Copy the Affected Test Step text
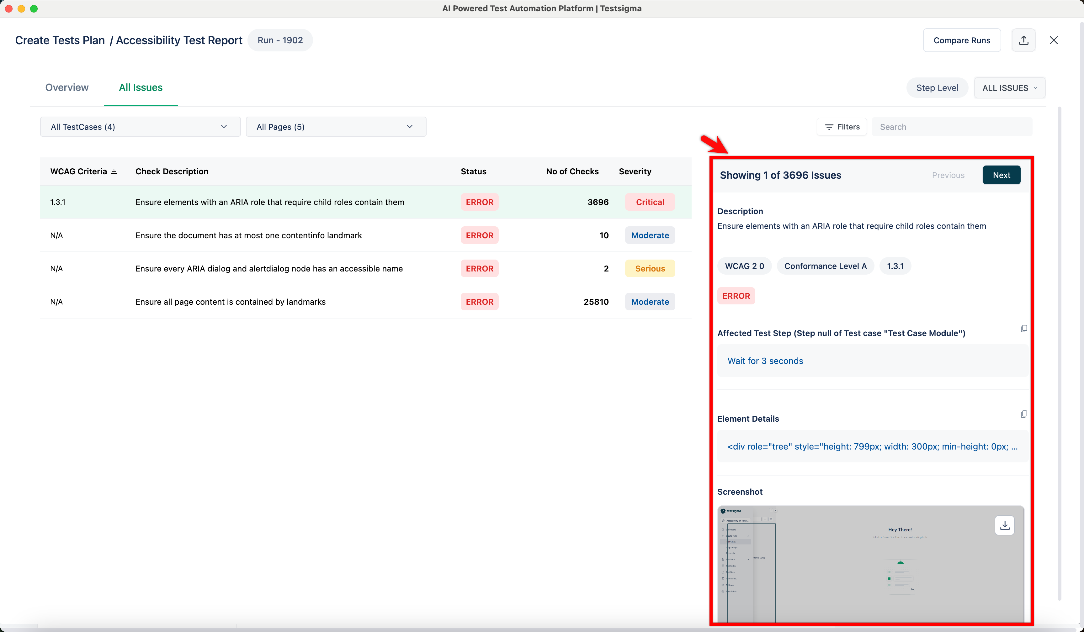Screen dimensions: 1084x632 point(1024,329)
